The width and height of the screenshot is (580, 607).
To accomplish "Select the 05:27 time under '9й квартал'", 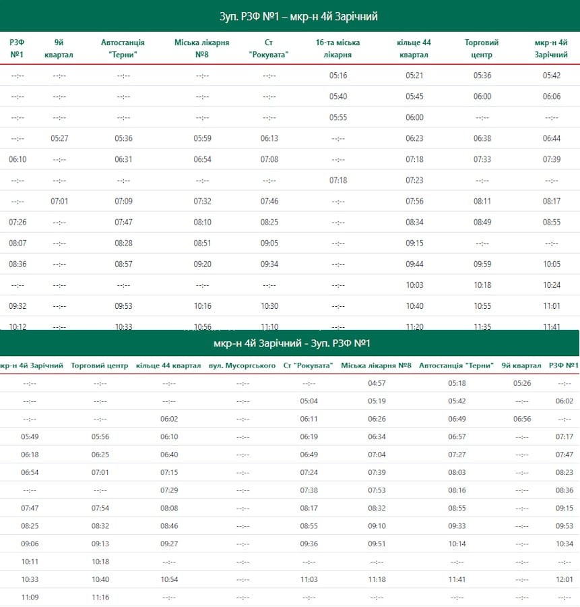I will pyautogui.click(x=59, y=138).
